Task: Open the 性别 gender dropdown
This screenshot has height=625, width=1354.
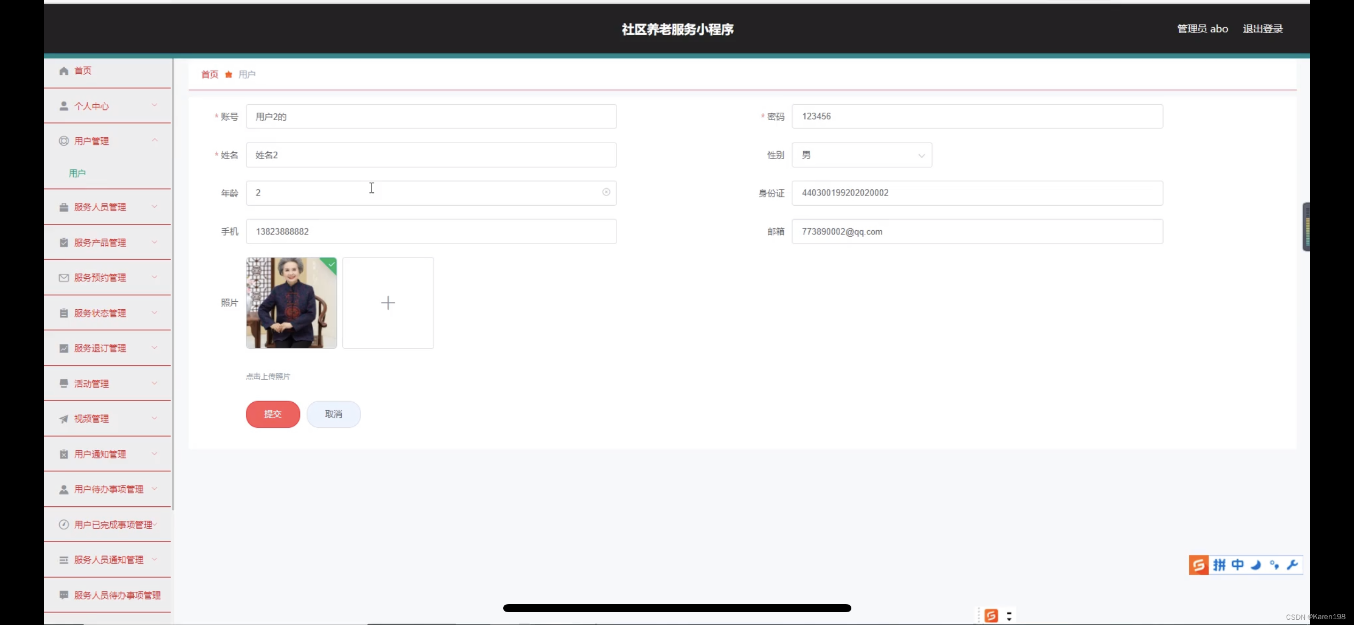Action: point(861,155)
